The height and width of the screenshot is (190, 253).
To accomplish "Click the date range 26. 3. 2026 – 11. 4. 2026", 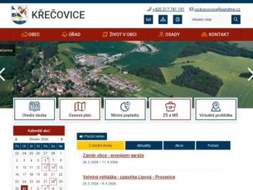I will [100, 162].
